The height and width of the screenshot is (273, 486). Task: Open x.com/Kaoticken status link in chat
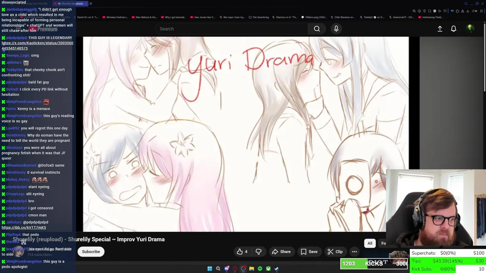(x=37, y=45)
